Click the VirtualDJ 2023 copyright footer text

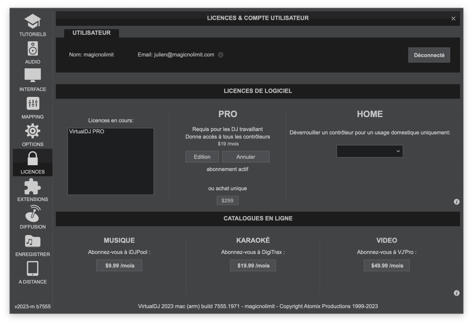[x=258, y=306]
